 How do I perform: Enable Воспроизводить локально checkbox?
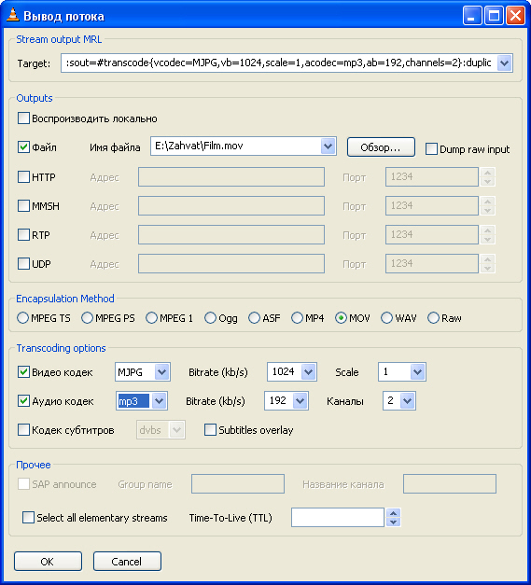coord(23,118)
